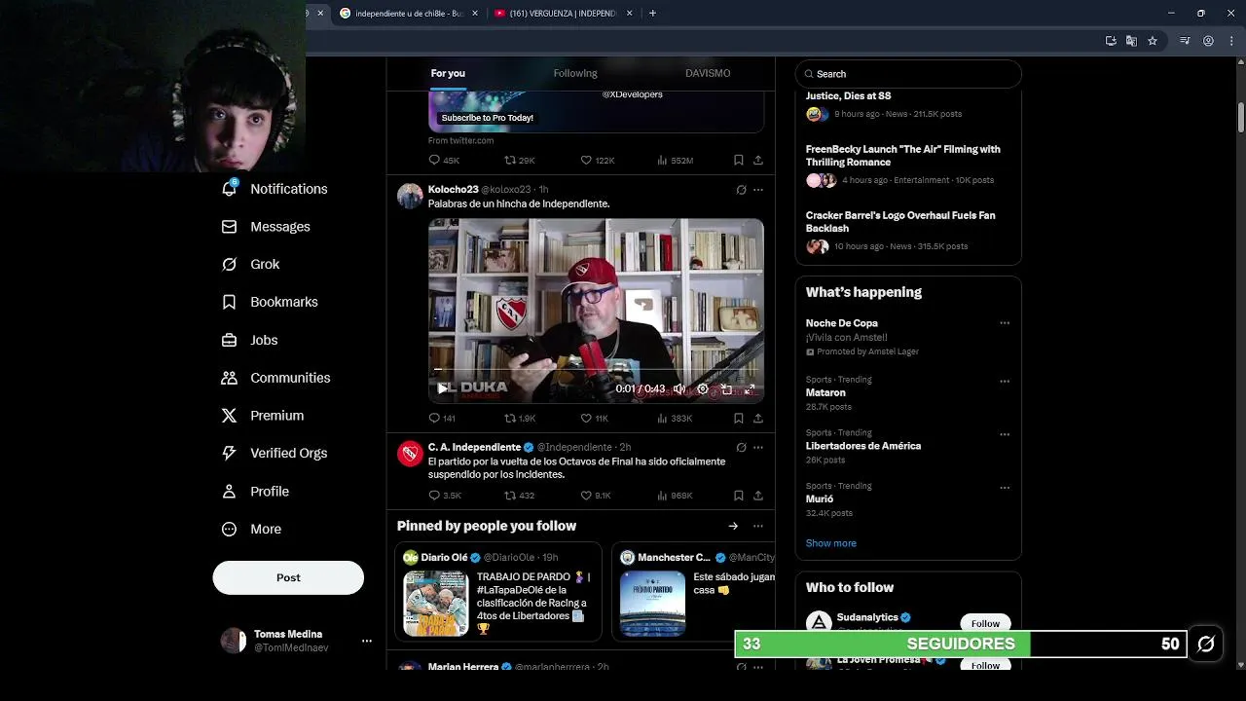Click the Grok floating button
The image size is (1246, 701).
click(1205, 644)
